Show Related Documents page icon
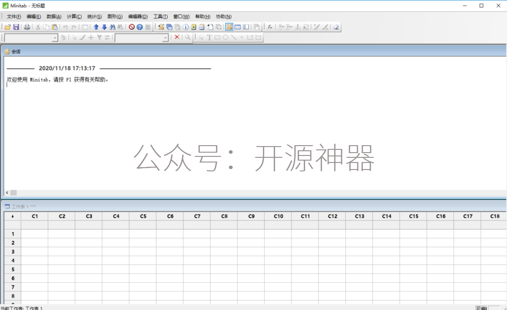 (x=210, y=27)
